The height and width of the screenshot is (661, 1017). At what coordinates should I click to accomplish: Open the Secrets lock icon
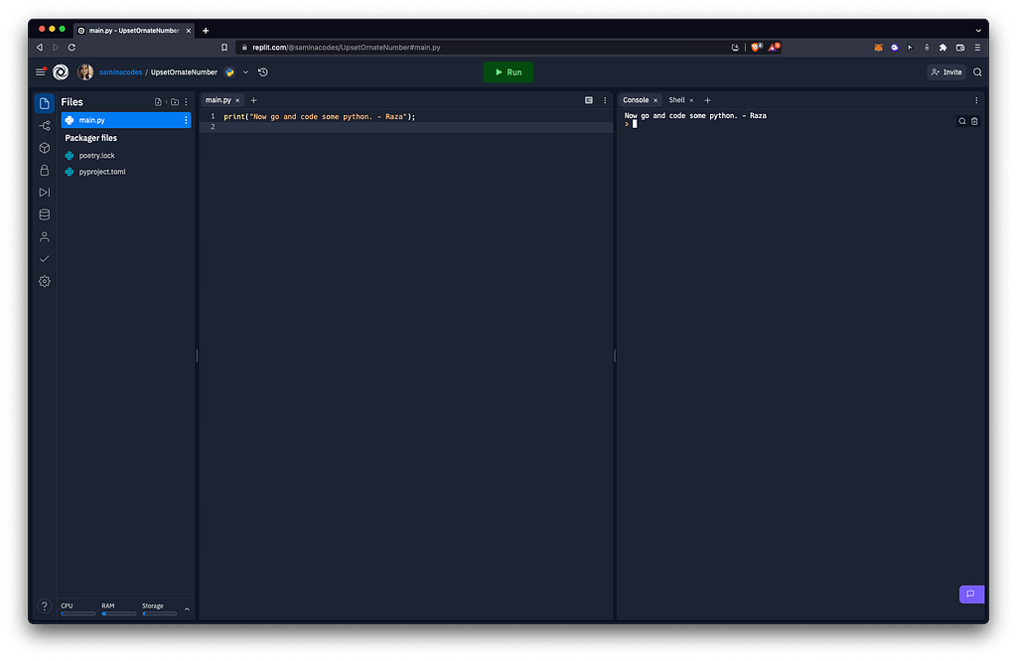(44, 170)
